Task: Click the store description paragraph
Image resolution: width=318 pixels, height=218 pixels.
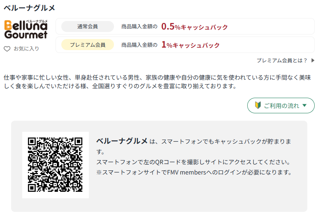Action: point(158,82)
